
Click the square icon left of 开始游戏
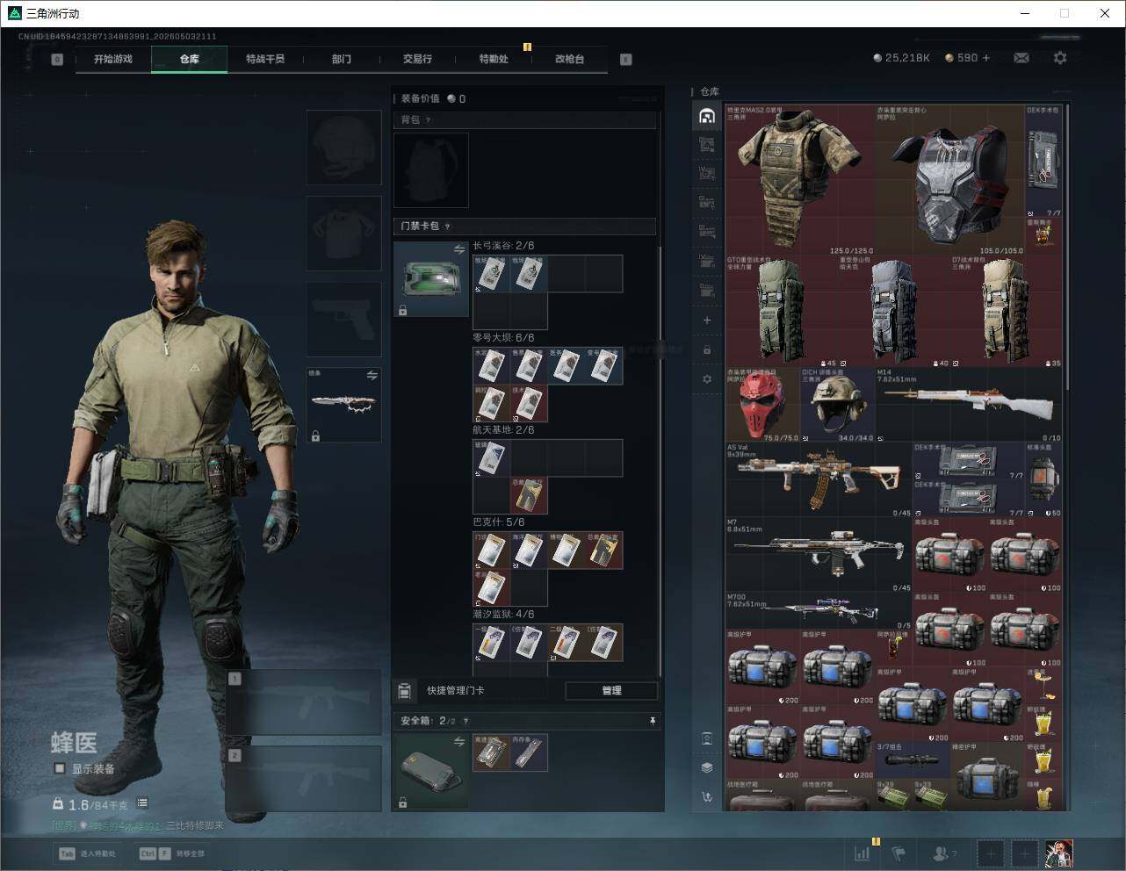click(x=57, y=60)
